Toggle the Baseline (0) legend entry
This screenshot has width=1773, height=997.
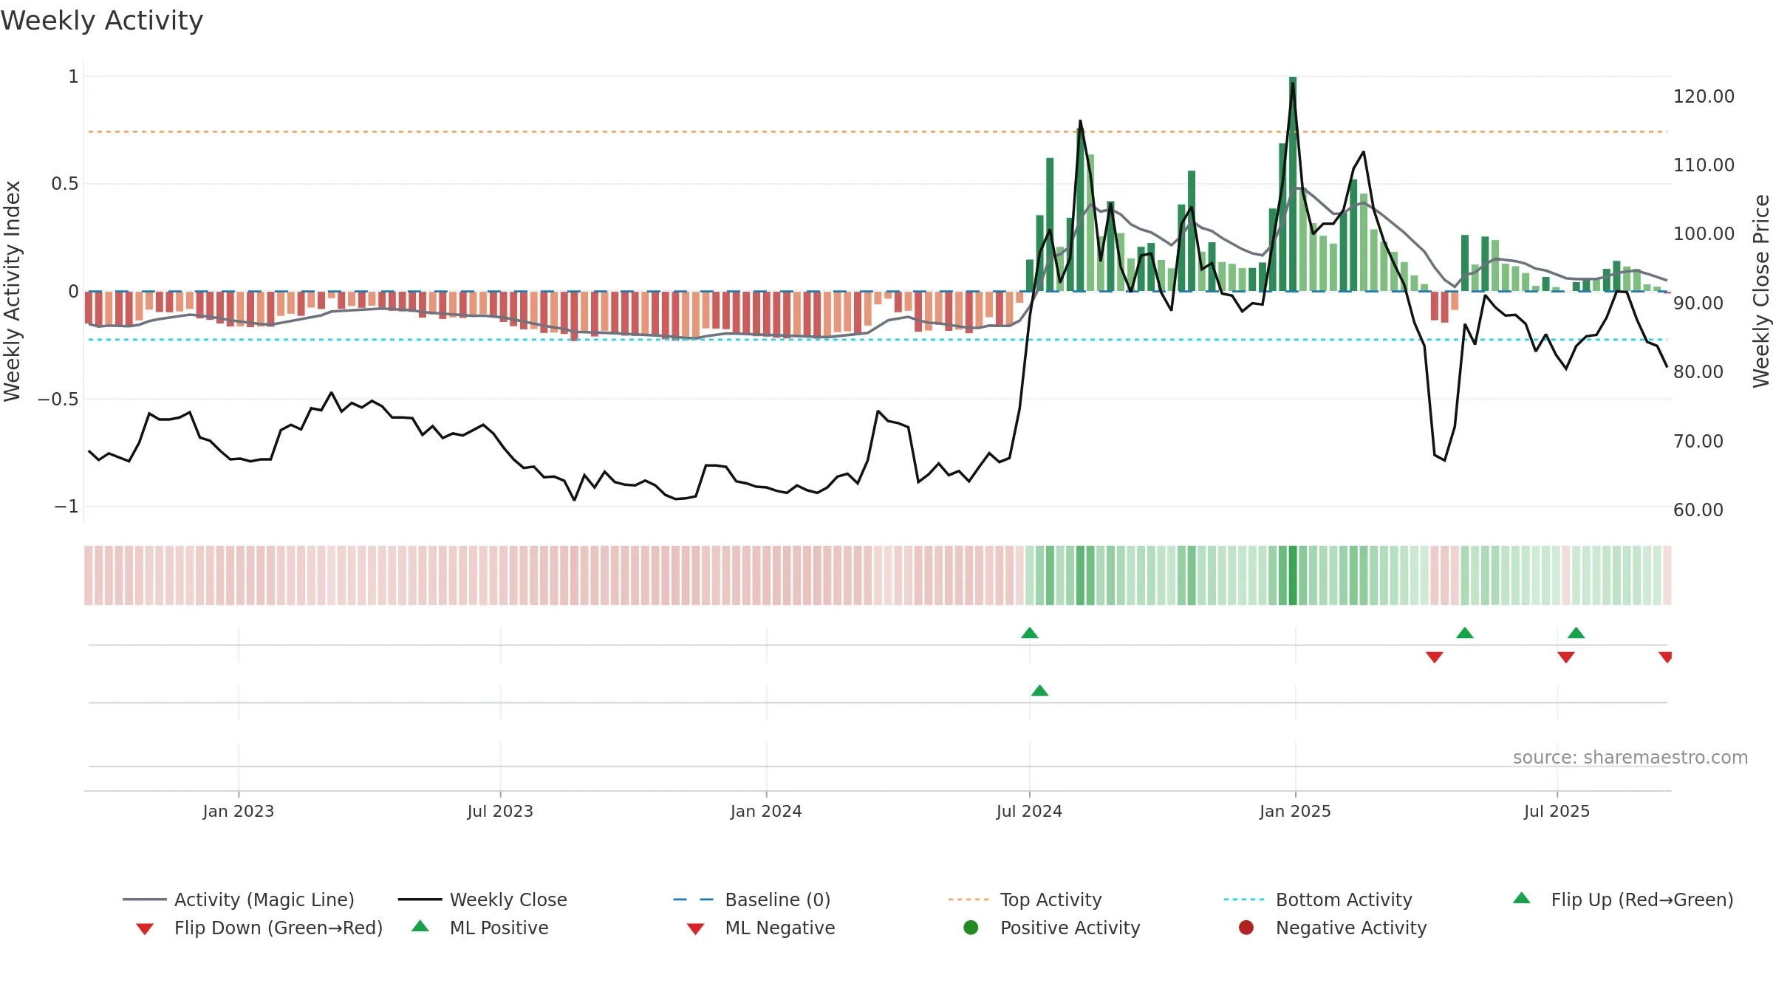click(752, 900)
